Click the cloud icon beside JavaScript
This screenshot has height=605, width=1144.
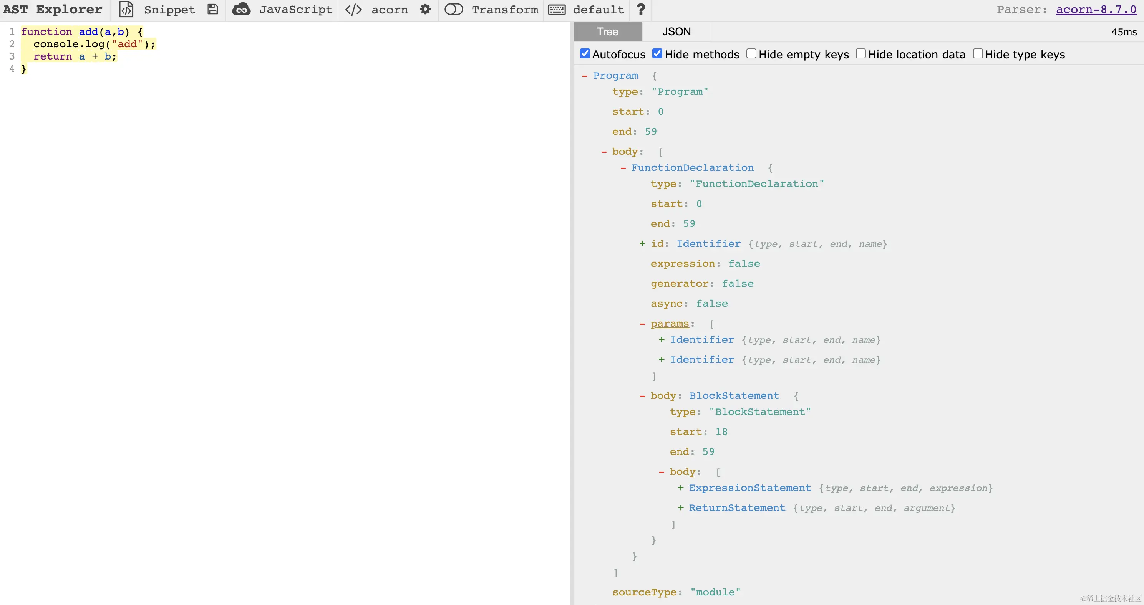241,10
